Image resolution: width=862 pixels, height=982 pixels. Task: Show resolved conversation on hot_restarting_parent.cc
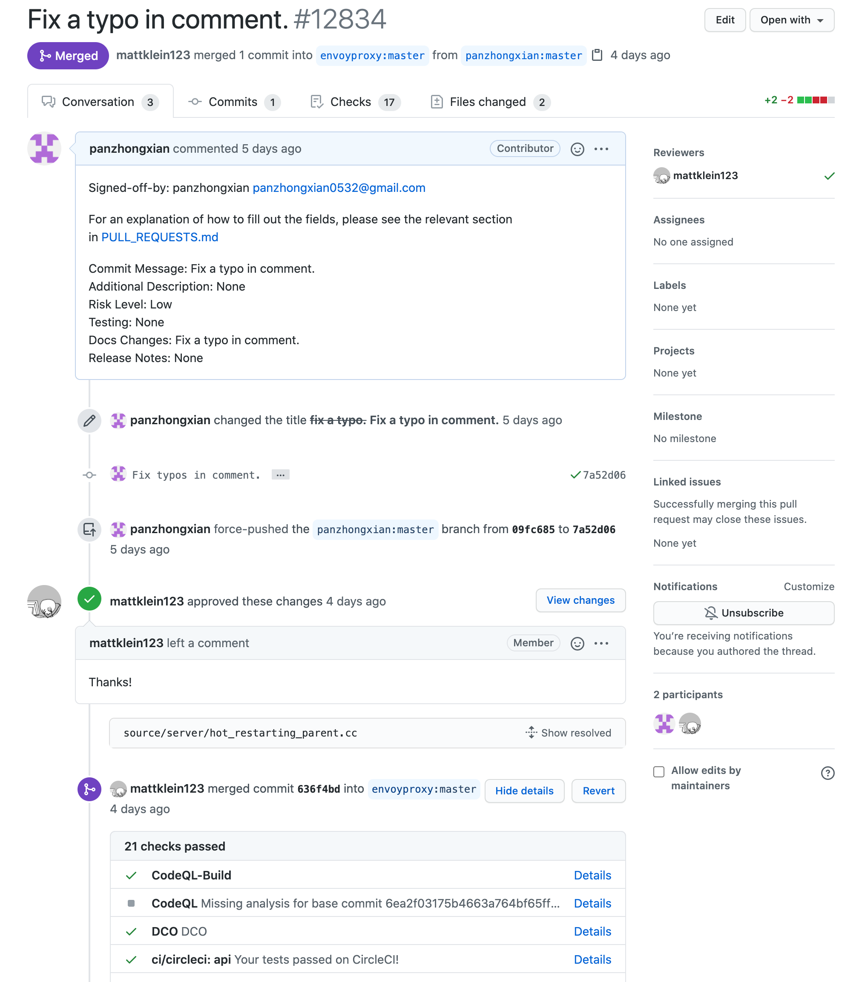tap(568, 733)
